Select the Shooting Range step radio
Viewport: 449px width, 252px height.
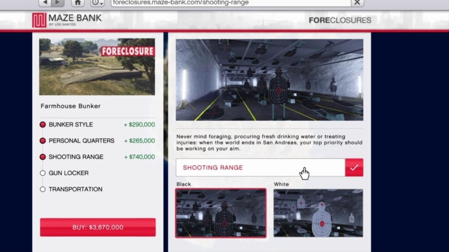[43, 157]
